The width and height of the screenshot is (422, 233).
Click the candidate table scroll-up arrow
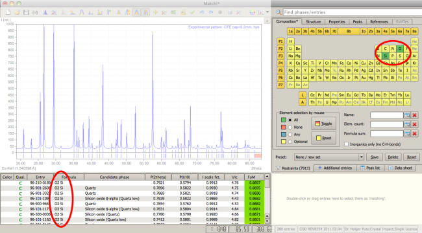(267, 177)
